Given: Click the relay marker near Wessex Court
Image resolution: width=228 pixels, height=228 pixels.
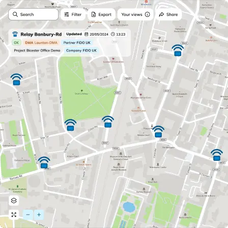Looking at the screenshot, I should click(158, 131).
